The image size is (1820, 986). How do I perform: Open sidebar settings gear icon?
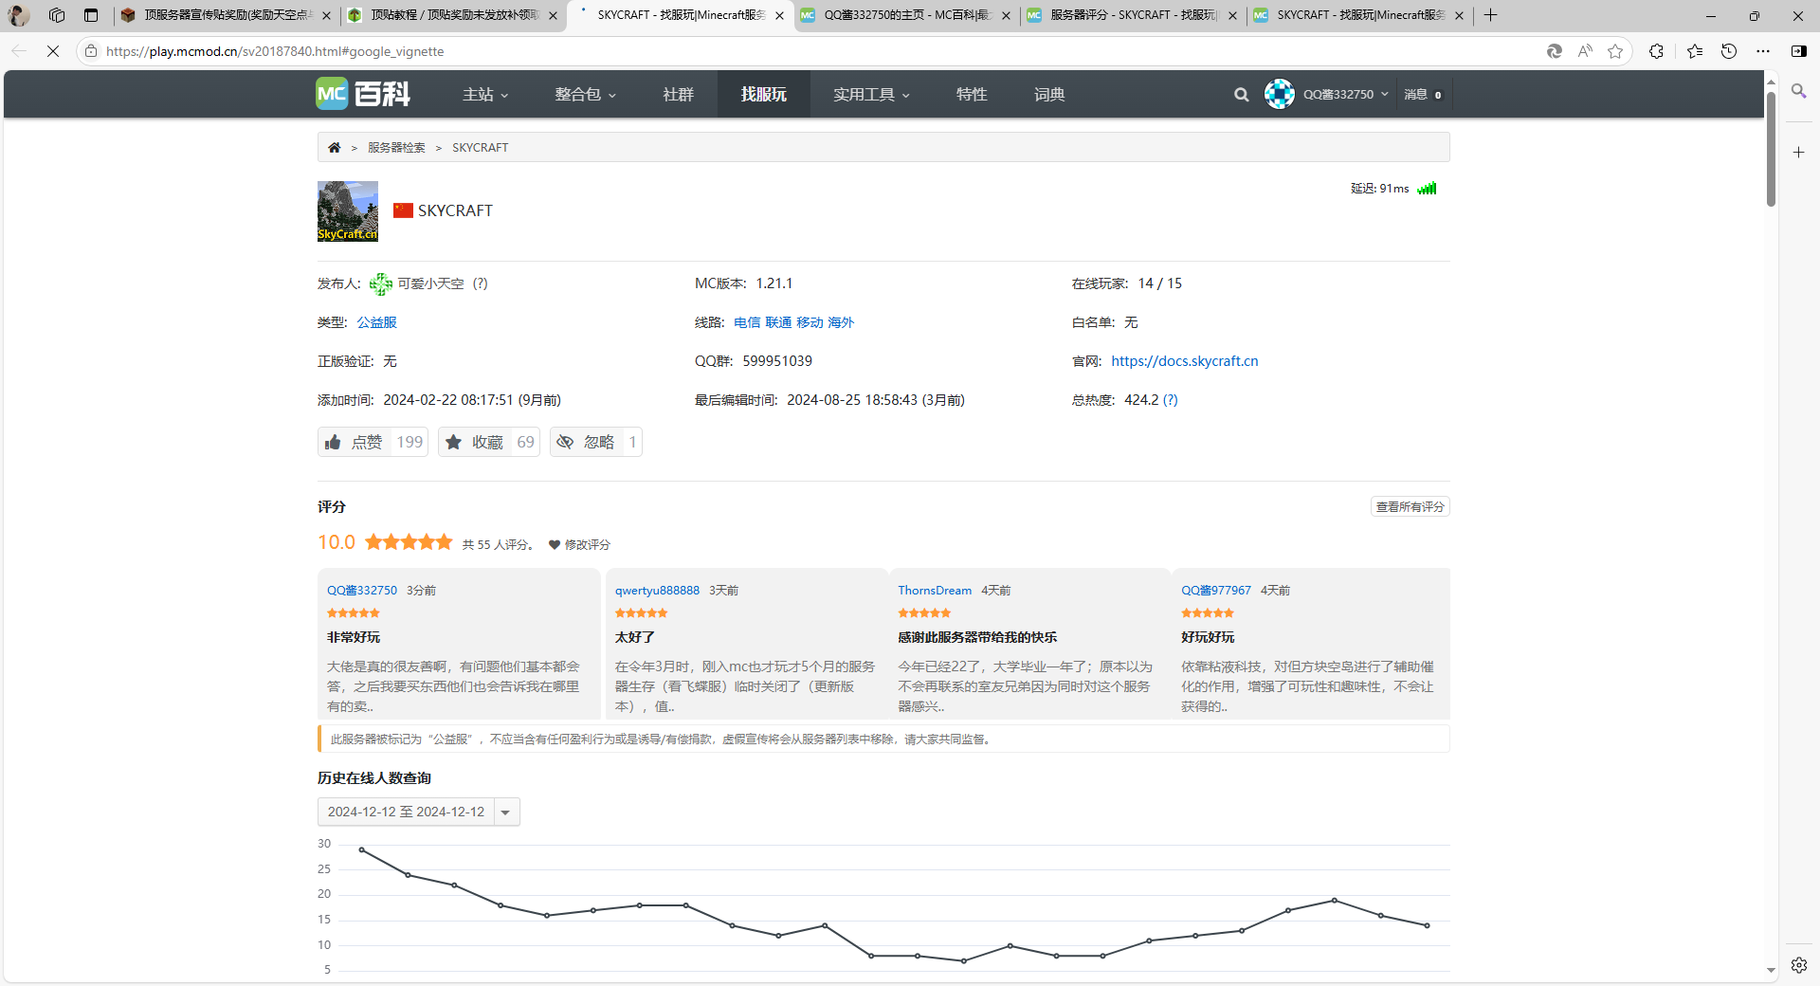pyautogui.click(x=1798, y=965)
